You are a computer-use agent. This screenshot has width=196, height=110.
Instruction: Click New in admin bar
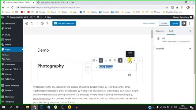(x=48, y=17)
